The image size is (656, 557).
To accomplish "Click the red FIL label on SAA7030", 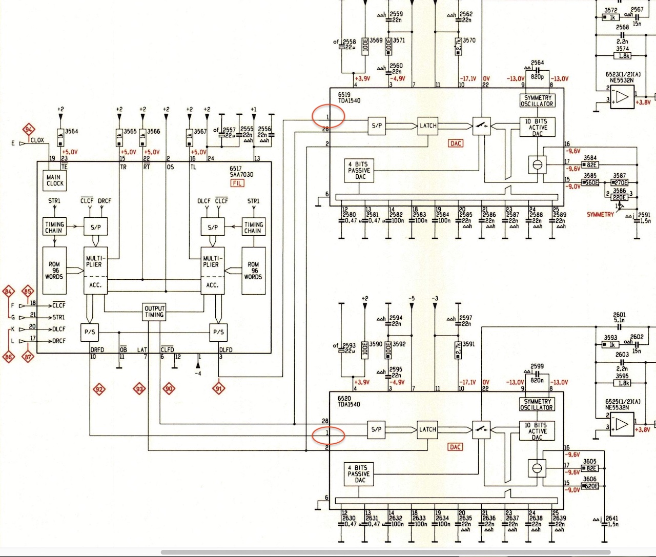I will click(237, 183).
